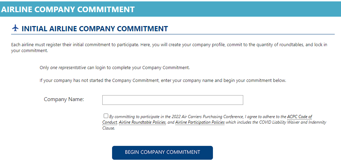Check the agreement checkbox for participation policies

(106, 116)
